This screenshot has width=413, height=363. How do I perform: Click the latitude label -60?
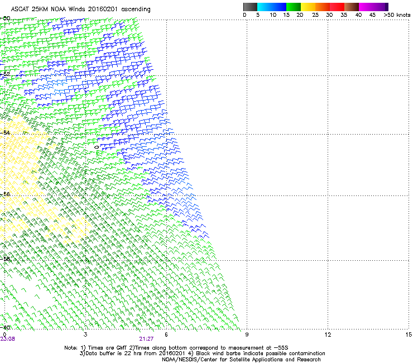(5, 327)
